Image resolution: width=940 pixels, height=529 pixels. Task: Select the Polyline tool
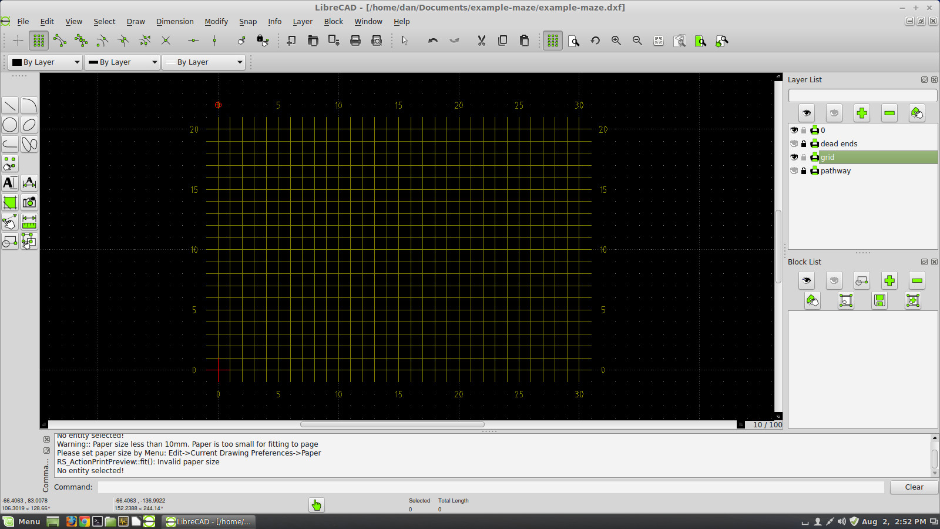tap(10, 145)
